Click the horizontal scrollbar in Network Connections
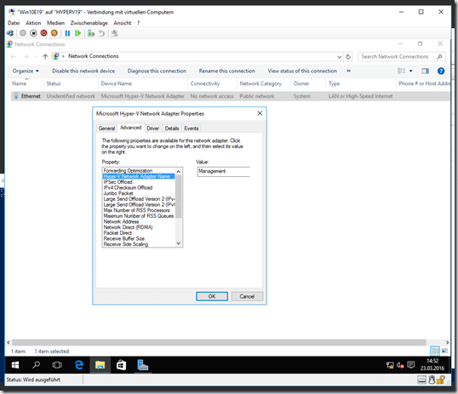This screenshot has height=394, width=458. click(219, 342)
